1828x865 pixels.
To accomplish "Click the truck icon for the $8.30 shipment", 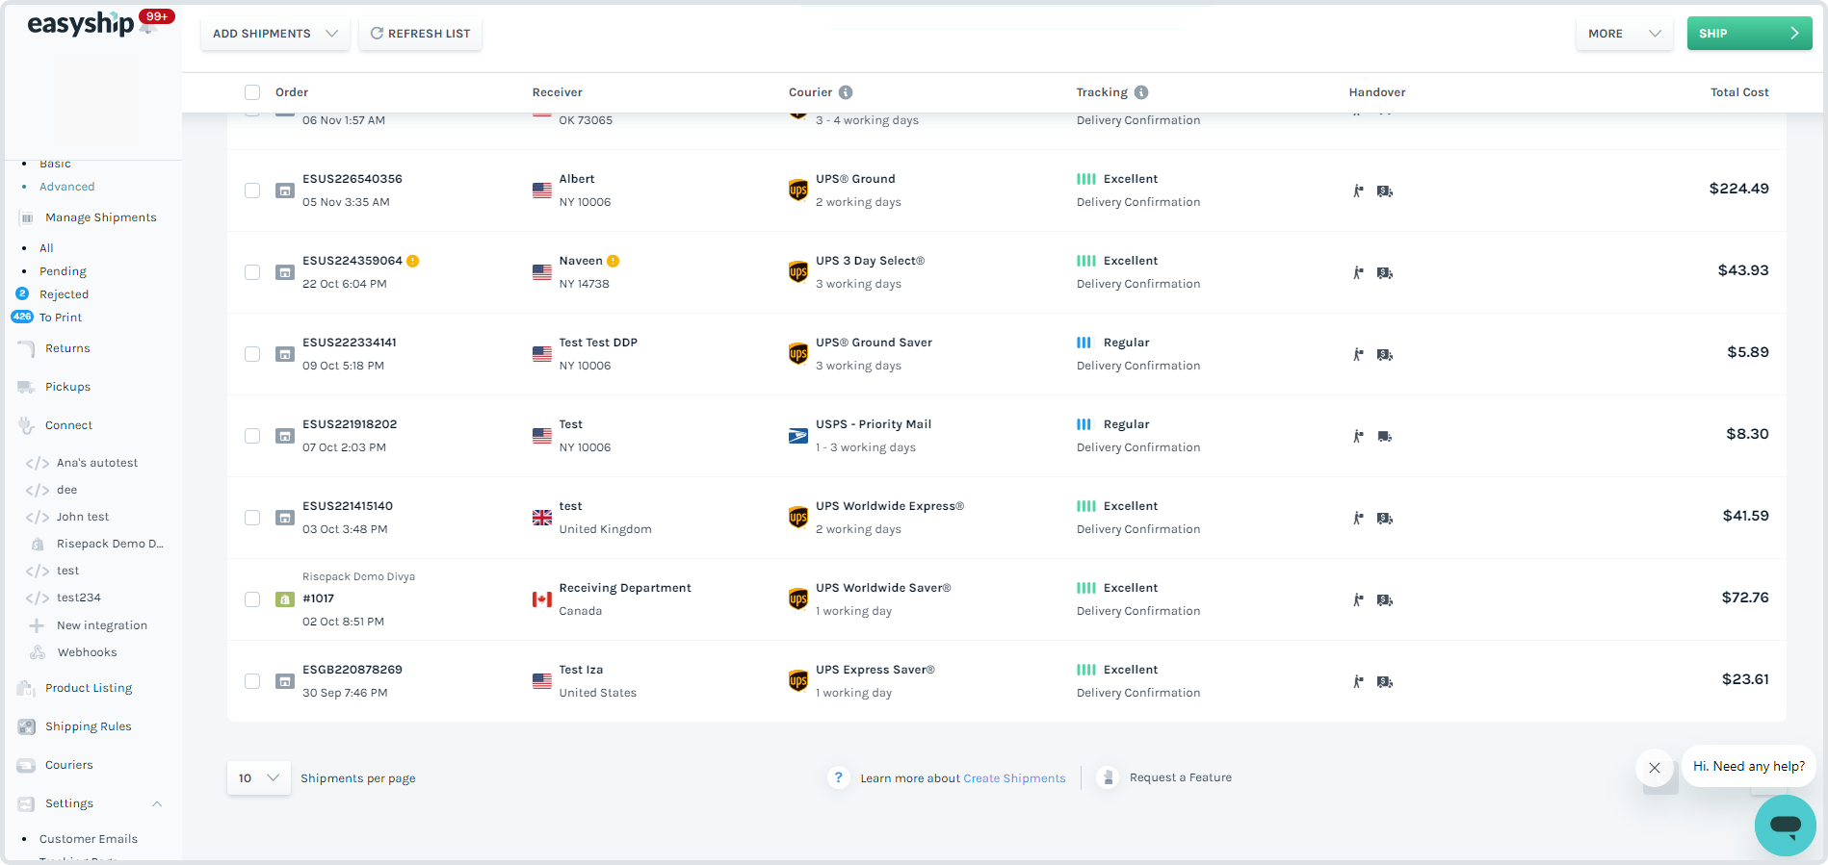I will coord(1385,436).
